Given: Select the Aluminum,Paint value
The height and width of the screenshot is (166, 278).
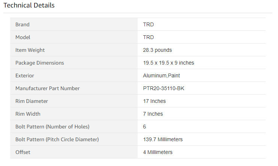Looking at the screenshot, I should coord(162,75).
